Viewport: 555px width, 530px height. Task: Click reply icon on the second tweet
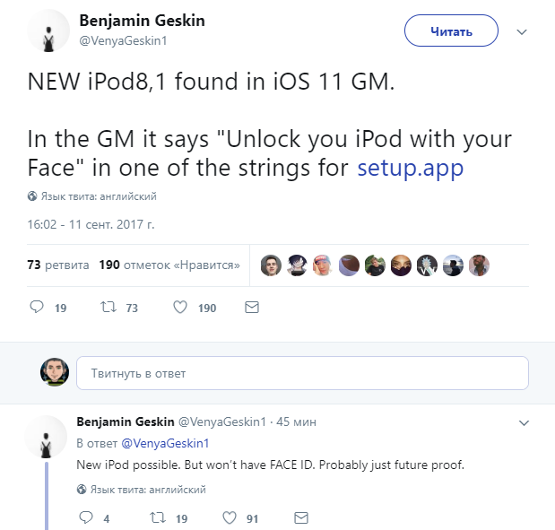click(x=86, y=517)
